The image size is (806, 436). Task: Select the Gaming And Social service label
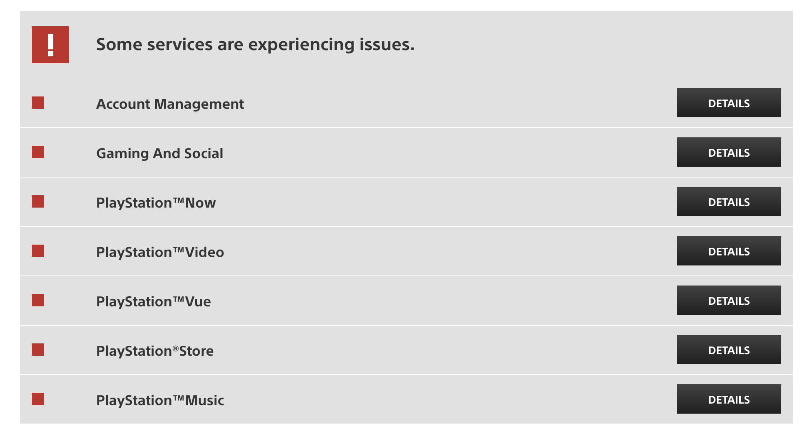160,153
